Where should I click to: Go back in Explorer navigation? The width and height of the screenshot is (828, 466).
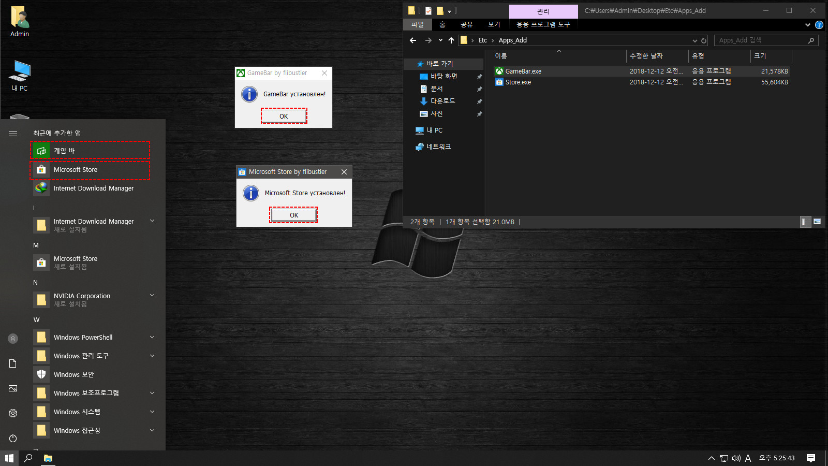point(413,40)
